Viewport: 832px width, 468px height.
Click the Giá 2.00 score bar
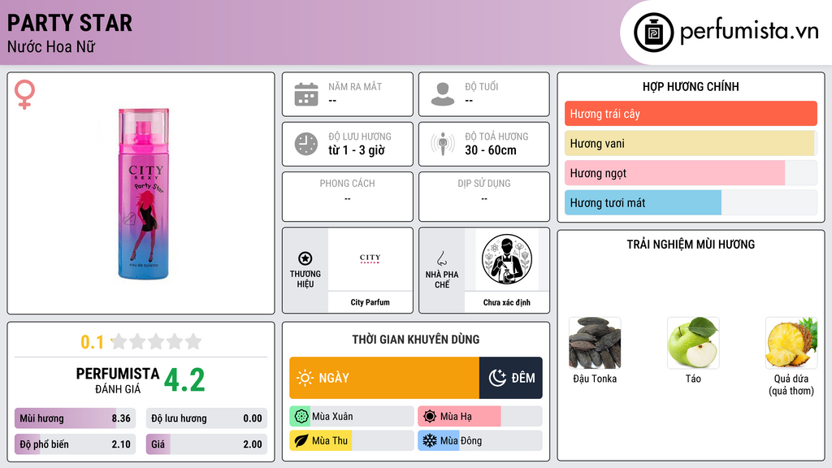click(x=206, y=444)
